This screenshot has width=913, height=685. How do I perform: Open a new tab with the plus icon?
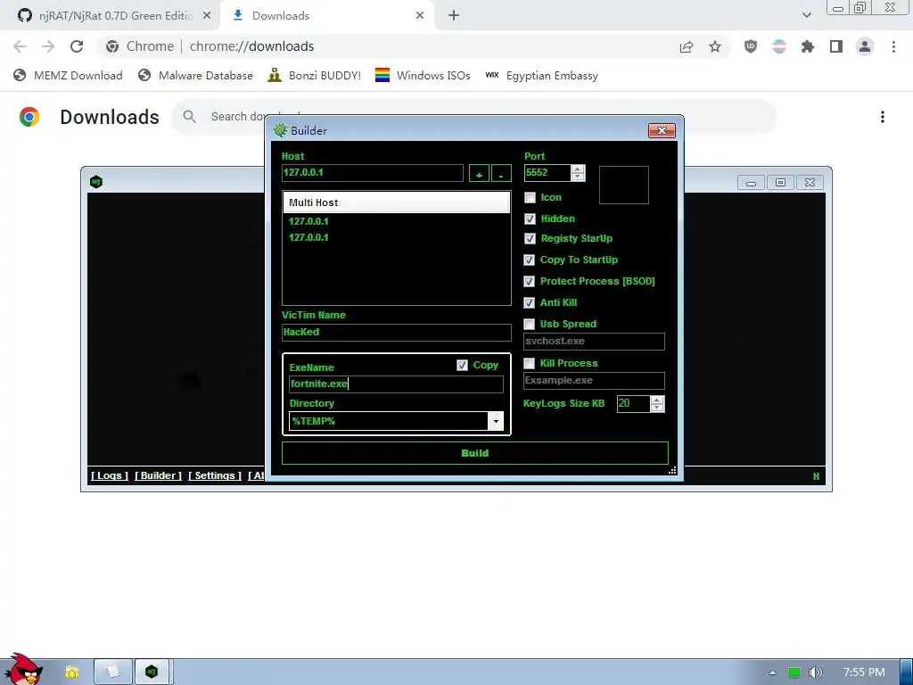click(x=454, y=16)
